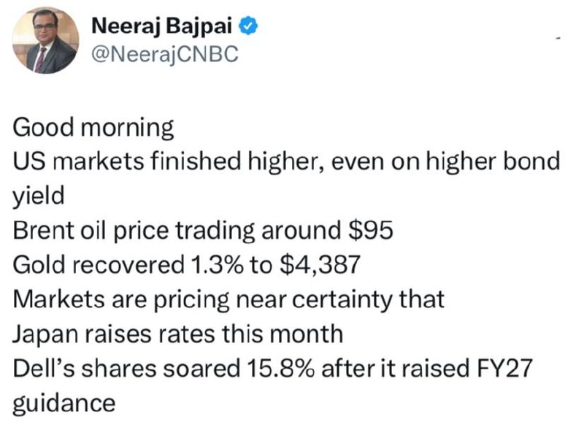Image resolution: width=584 pixels, height=422 pixels.
Task: Open the Neeraj Bajpai display name link
Action: click(161, 26)
